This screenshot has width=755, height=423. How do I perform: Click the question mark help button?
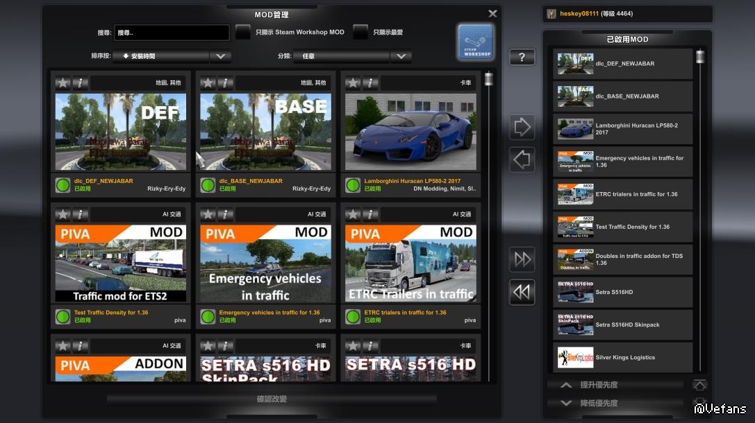pyautogui.click(x=522, y=58)
